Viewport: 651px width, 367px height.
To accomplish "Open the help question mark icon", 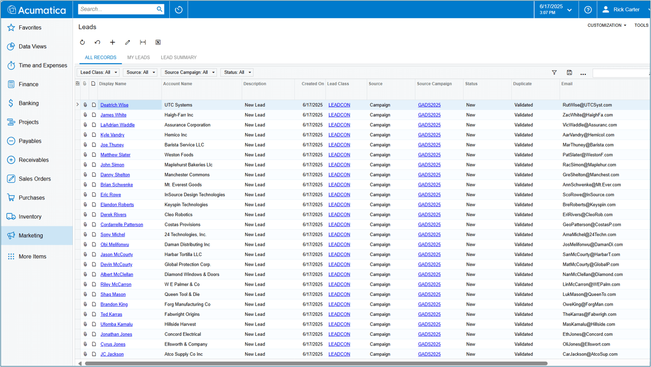I will [588, 10].
